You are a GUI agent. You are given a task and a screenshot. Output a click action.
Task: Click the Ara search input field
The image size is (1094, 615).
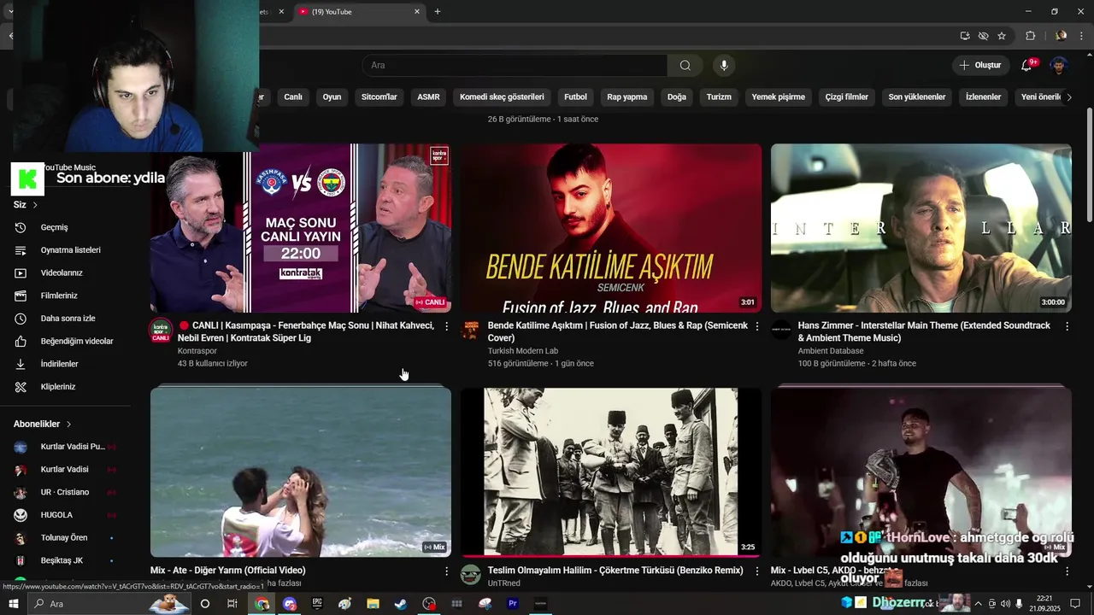tap(515, 66)
